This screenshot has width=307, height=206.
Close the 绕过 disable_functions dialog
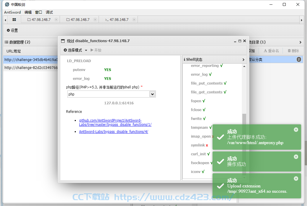(x=244, y=41)
